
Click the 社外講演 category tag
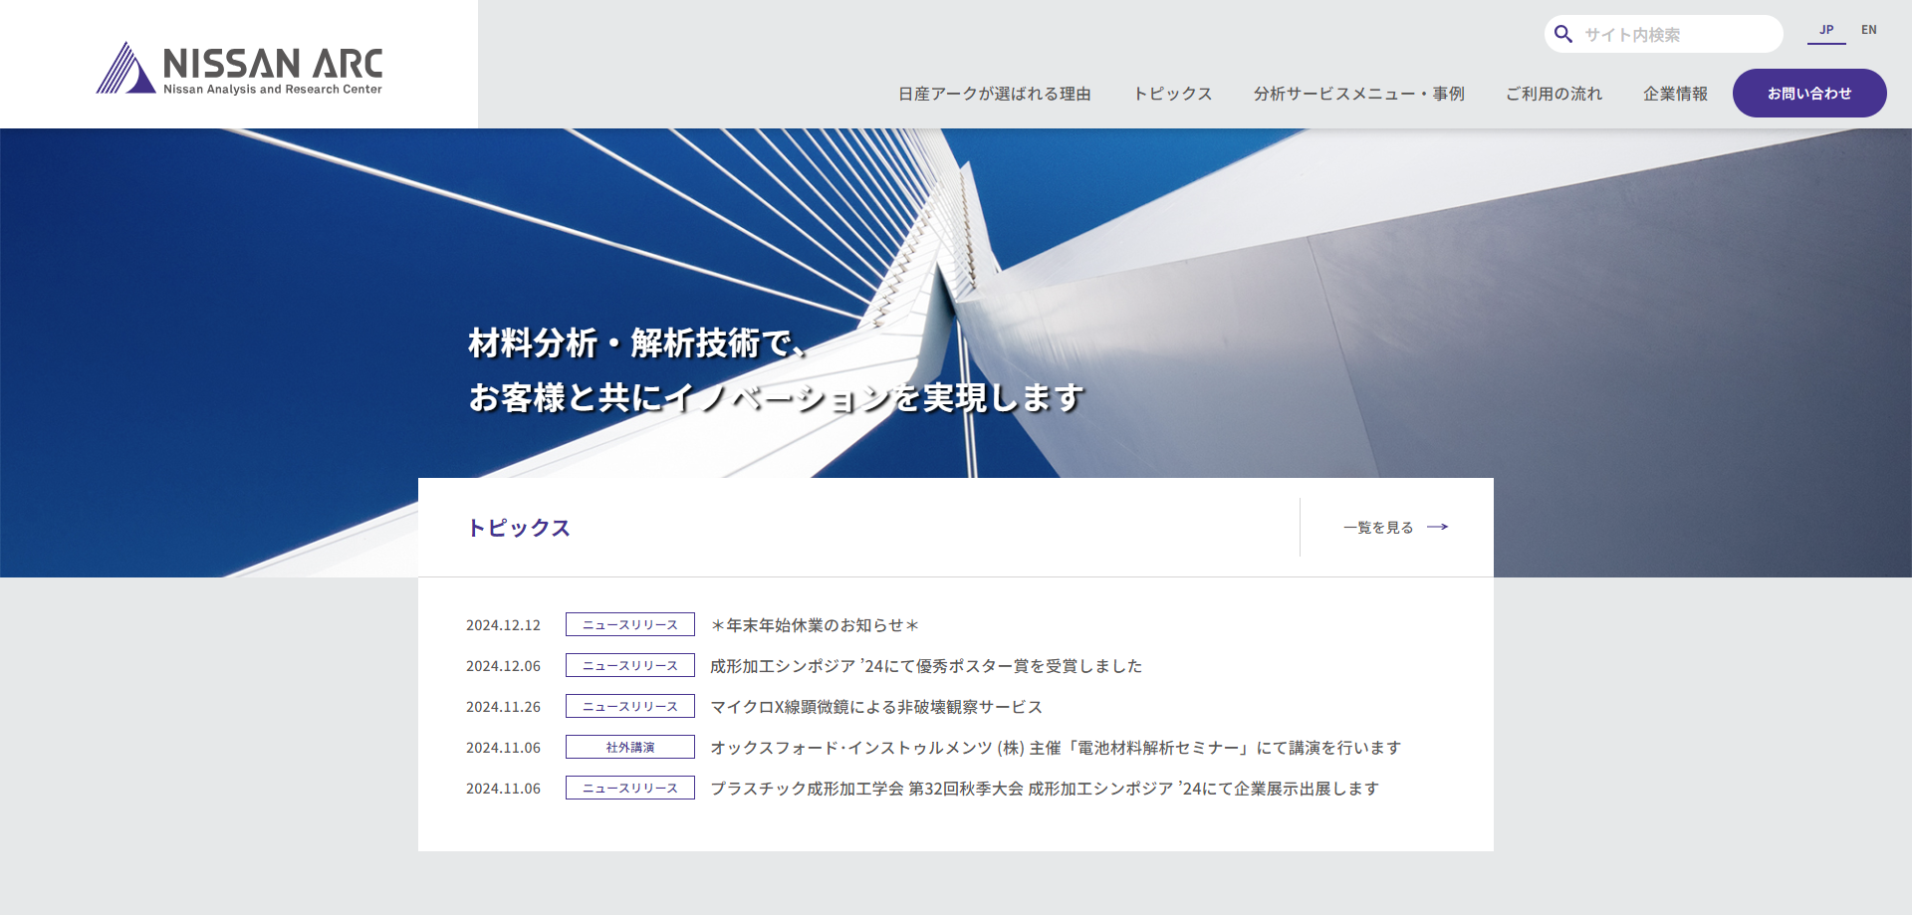coord(630,748)
